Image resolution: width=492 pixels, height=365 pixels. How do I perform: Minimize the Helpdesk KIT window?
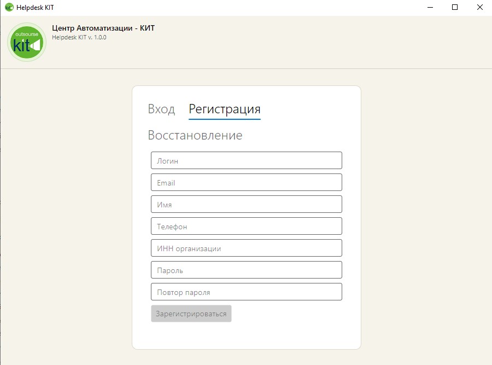point(430,8)
